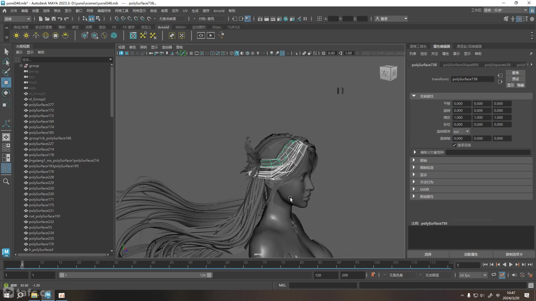536x301 pixels.
Task: Click the Play backwards button
Action: (504, 265)
